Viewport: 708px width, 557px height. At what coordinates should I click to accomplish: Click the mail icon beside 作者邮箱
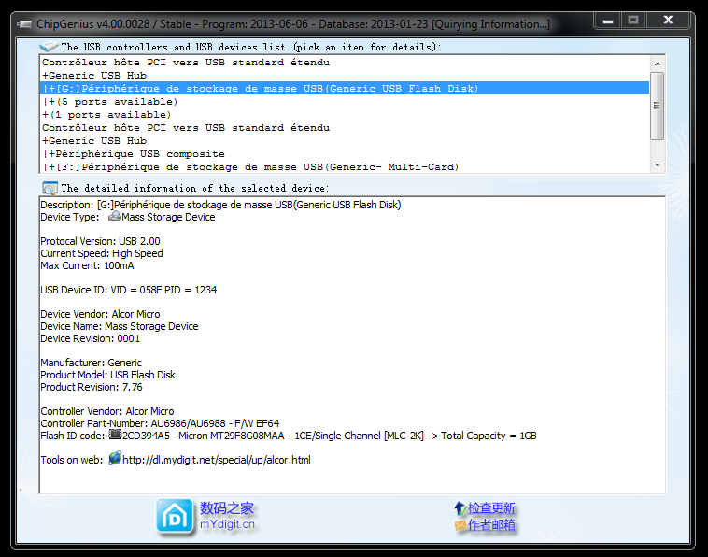tap(460, 525)
